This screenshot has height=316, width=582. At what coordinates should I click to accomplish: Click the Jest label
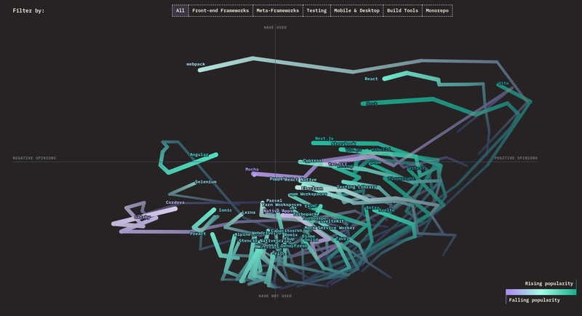372,103
